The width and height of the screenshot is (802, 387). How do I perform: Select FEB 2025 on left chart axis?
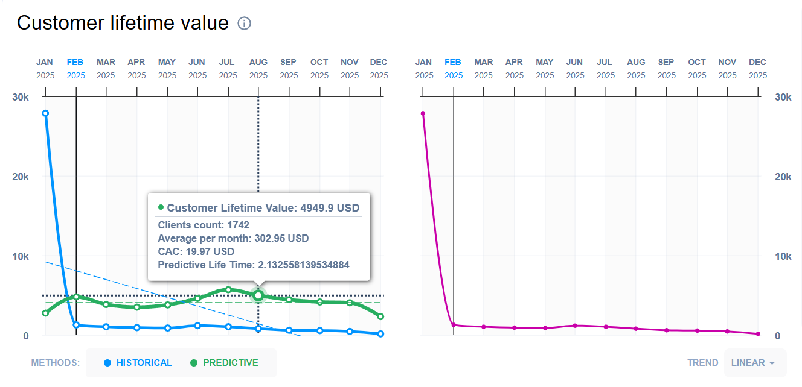pyautogui.click(x=75, y=69)
